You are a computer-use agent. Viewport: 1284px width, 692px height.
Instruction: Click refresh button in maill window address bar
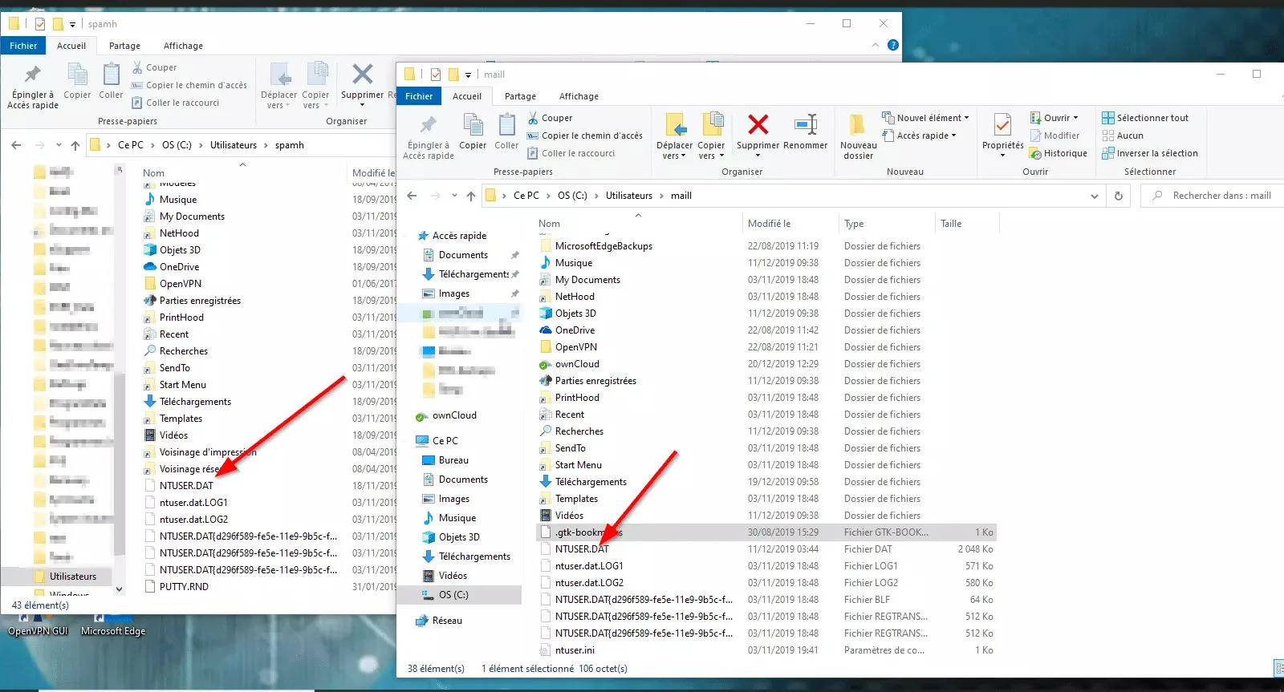[1118, 196]
